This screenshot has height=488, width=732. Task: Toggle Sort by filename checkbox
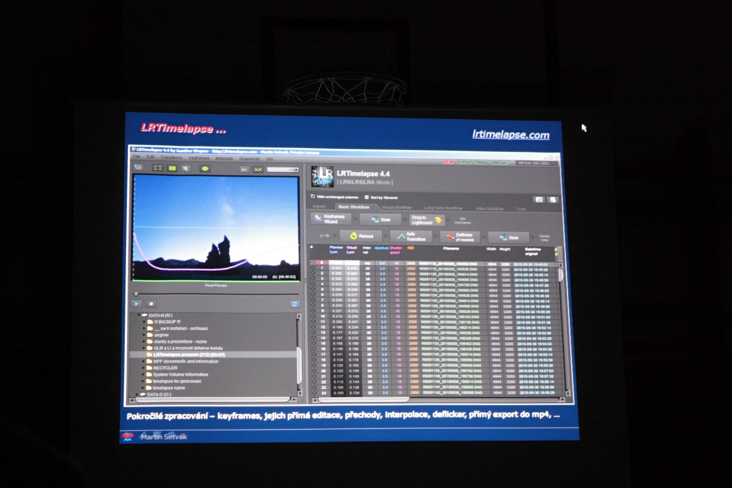(x=366, y=197)
